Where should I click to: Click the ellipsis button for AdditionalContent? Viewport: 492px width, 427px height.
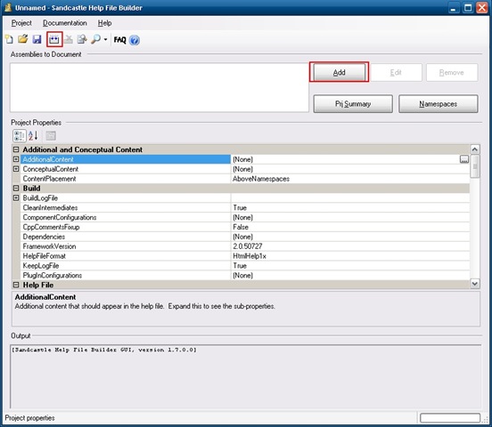point(464,159)
